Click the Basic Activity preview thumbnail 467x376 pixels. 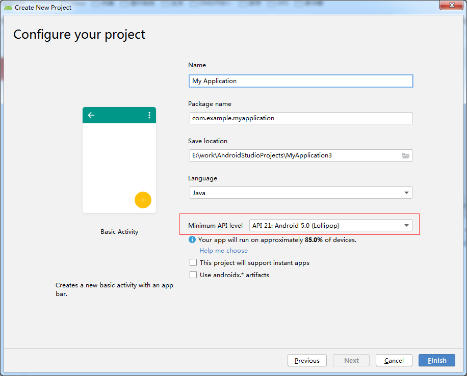click(119, 160)
